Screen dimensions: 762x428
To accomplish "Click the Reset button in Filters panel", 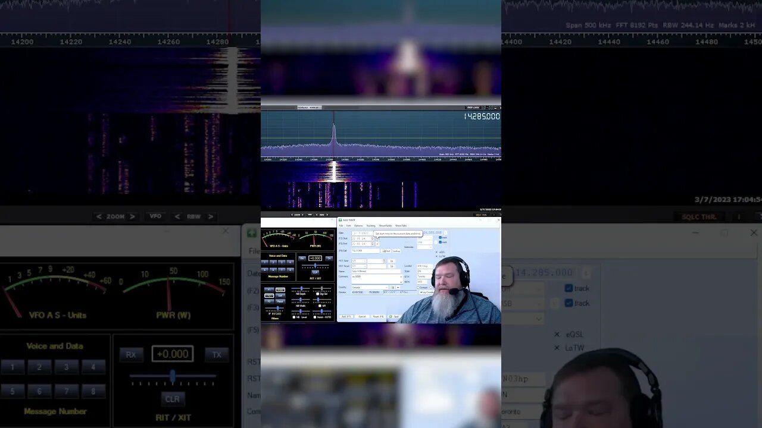I will click(280, 301).
